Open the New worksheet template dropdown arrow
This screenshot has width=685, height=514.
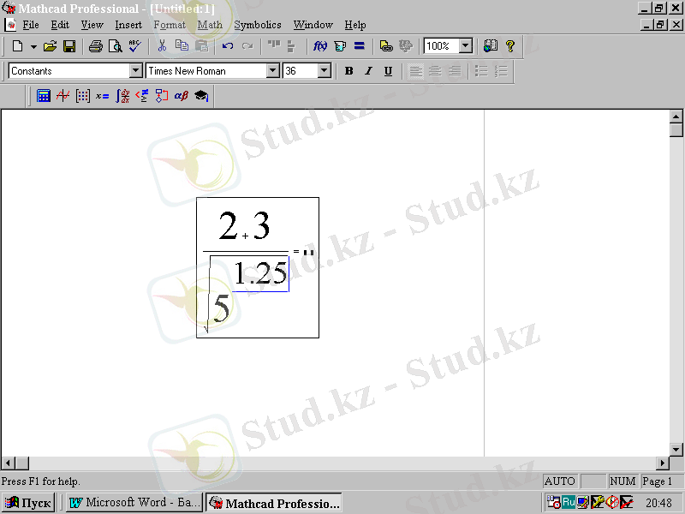(x=33, y=46)
